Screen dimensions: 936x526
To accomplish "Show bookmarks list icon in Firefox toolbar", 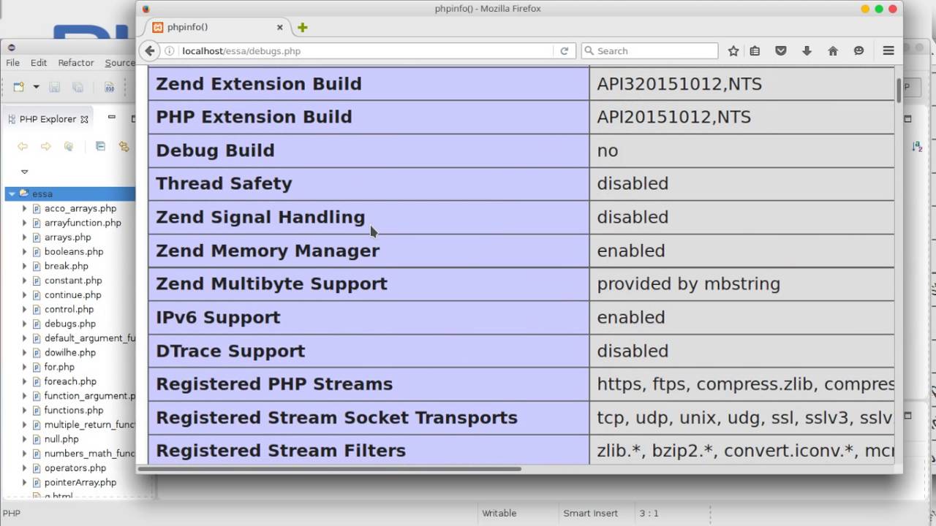I will pos(755,51).
